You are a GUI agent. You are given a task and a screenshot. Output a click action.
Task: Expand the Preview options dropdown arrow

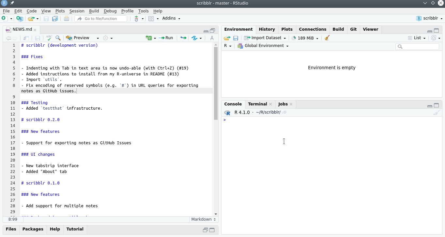(98, 38)
